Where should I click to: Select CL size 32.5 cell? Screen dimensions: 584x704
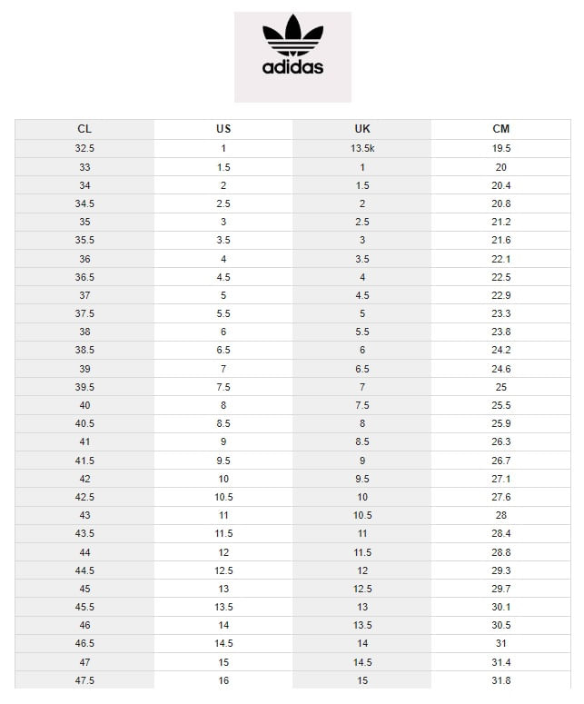click(x=84, y=149)
